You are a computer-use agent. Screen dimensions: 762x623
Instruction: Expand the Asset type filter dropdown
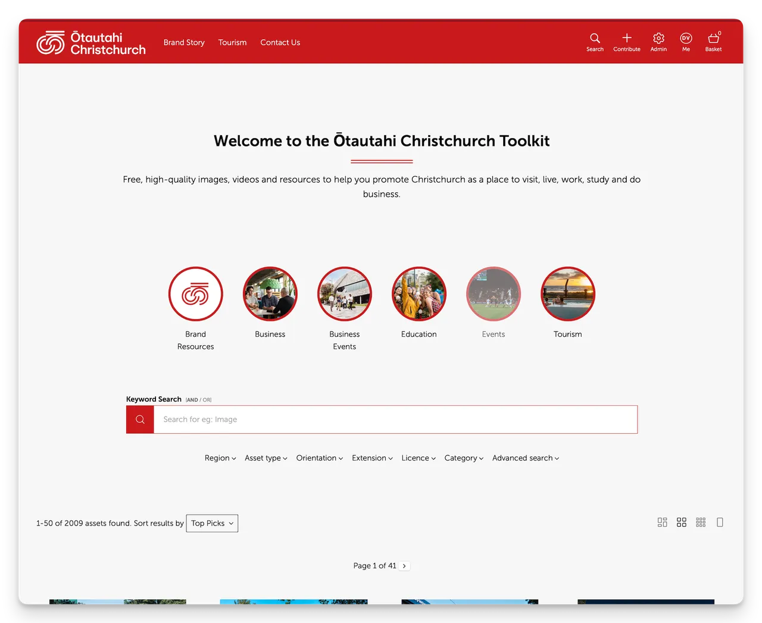click(266, 458)
